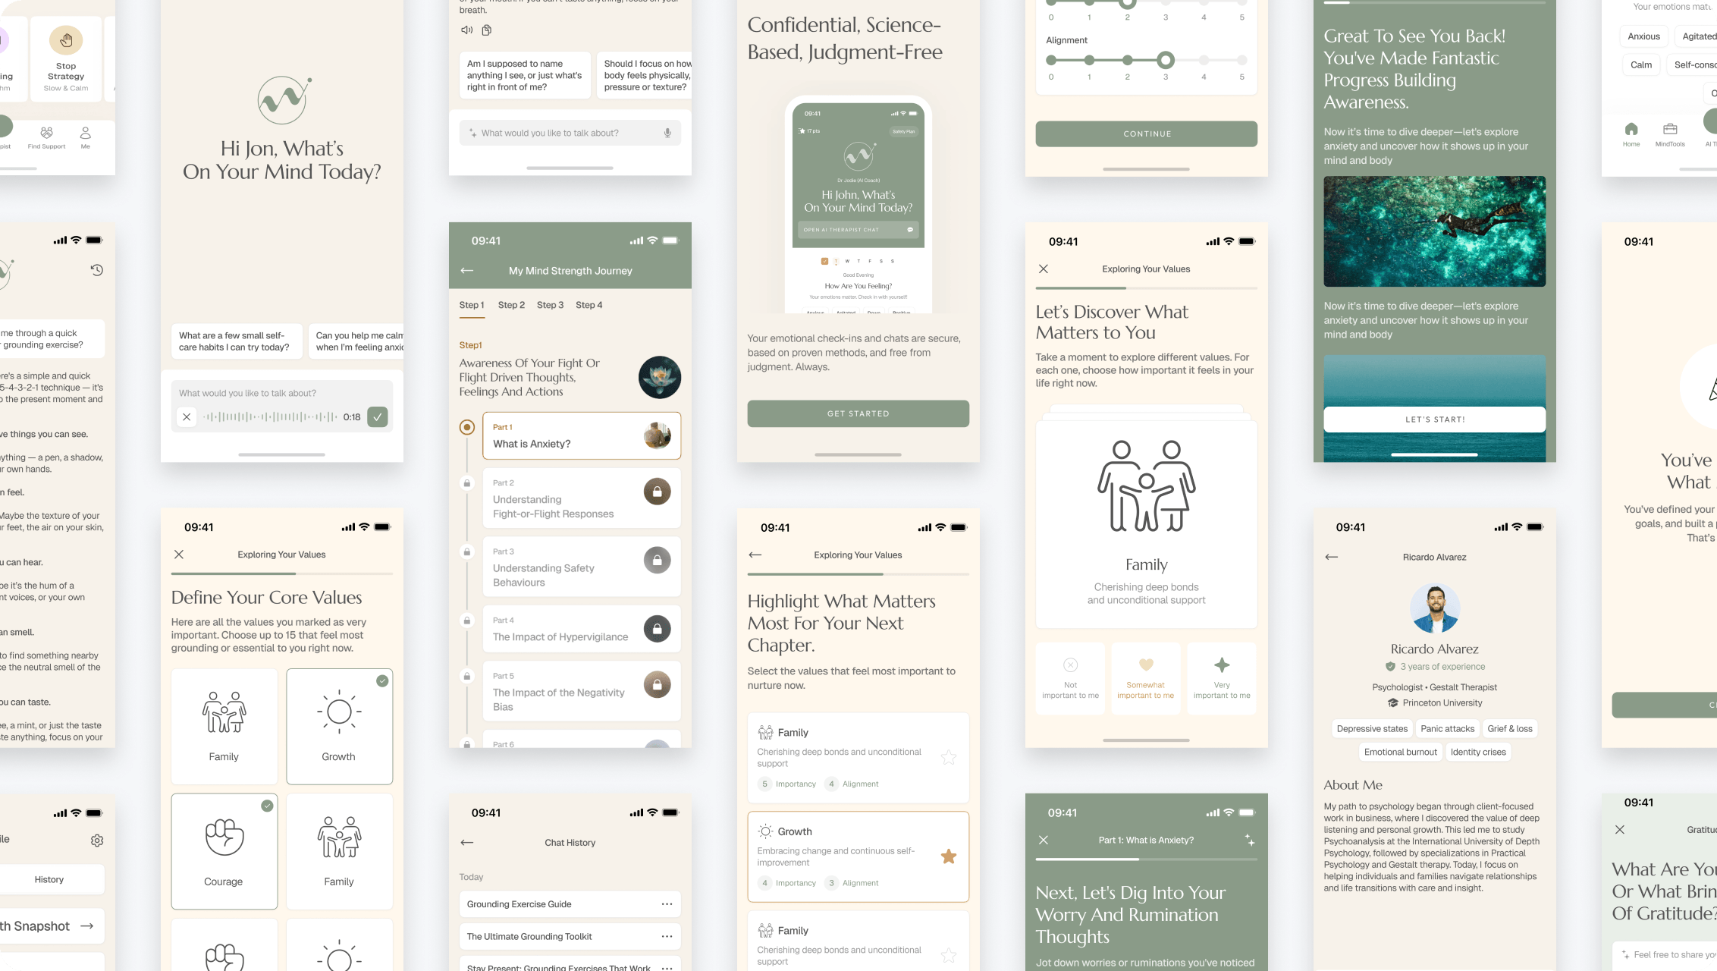Open What is Anxiety? Part 1 card

582,435
